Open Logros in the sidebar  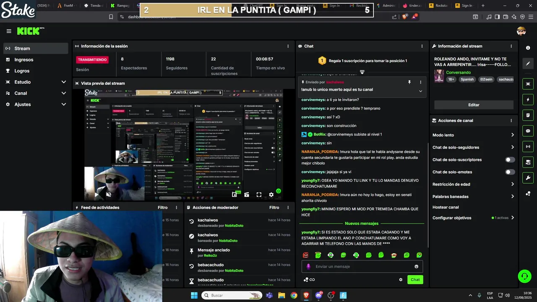(36, 71)
